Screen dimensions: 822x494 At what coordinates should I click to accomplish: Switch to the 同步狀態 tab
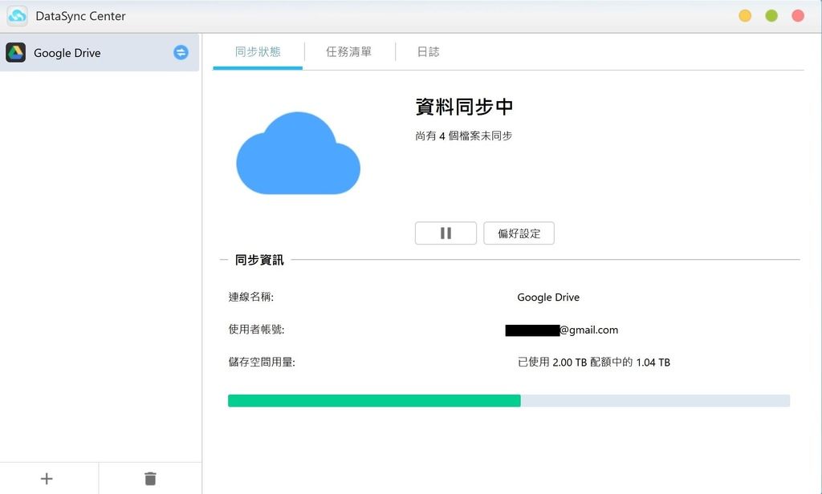[258, 52]
